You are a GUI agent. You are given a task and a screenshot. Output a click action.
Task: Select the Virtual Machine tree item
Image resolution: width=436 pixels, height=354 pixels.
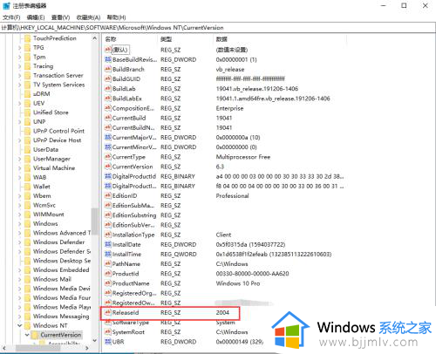pos(54,168)
